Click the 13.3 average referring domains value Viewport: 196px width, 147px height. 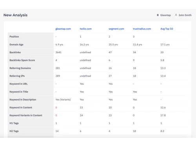(163, 68)
